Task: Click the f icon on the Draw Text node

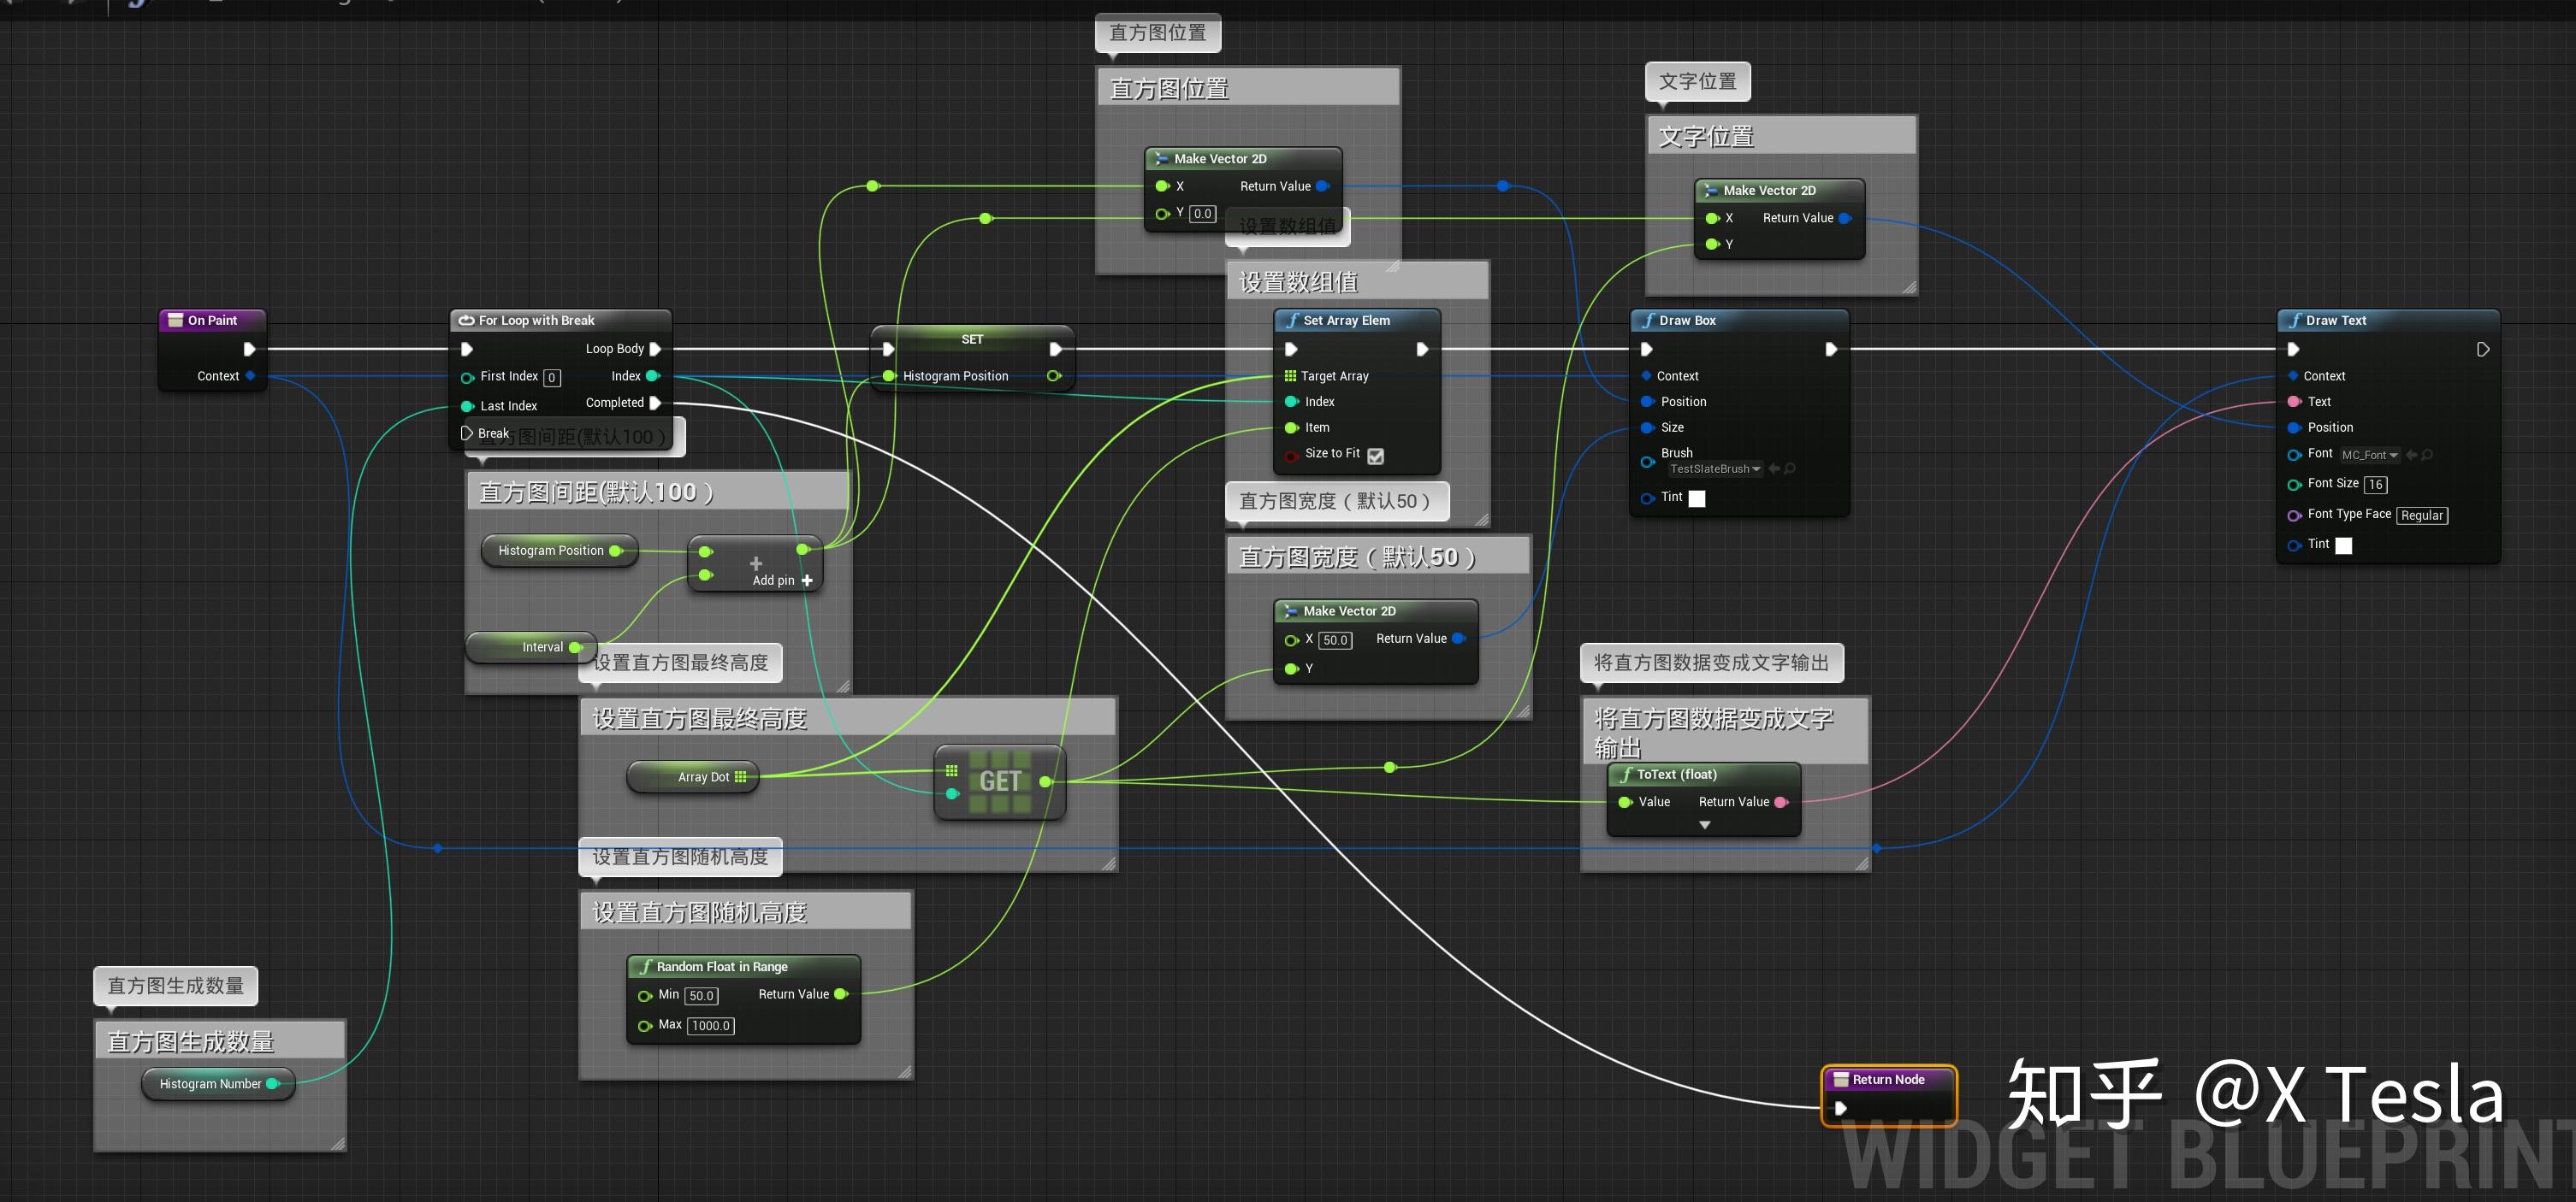Action: click(x=2295, y=320)
